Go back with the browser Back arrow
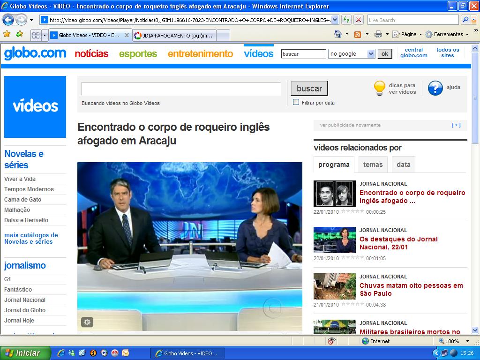The width and height of the screenshot is (480, 360). [8, 20]
